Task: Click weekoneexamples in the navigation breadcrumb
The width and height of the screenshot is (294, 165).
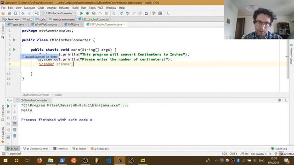Action: (x=62, y=19)
